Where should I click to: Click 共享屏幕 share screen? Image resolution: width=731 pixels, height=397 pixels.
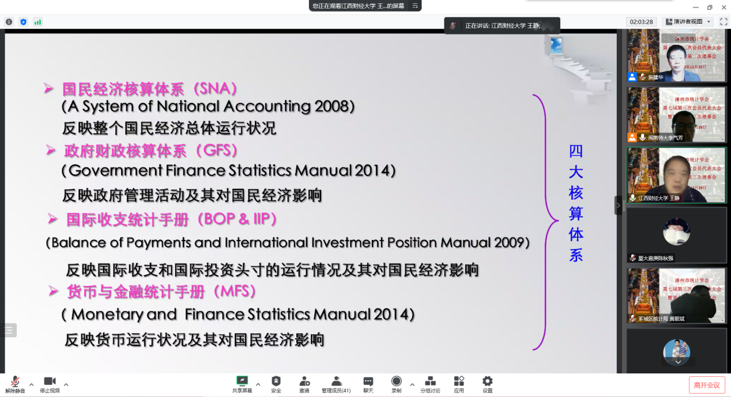pos(242,384)
